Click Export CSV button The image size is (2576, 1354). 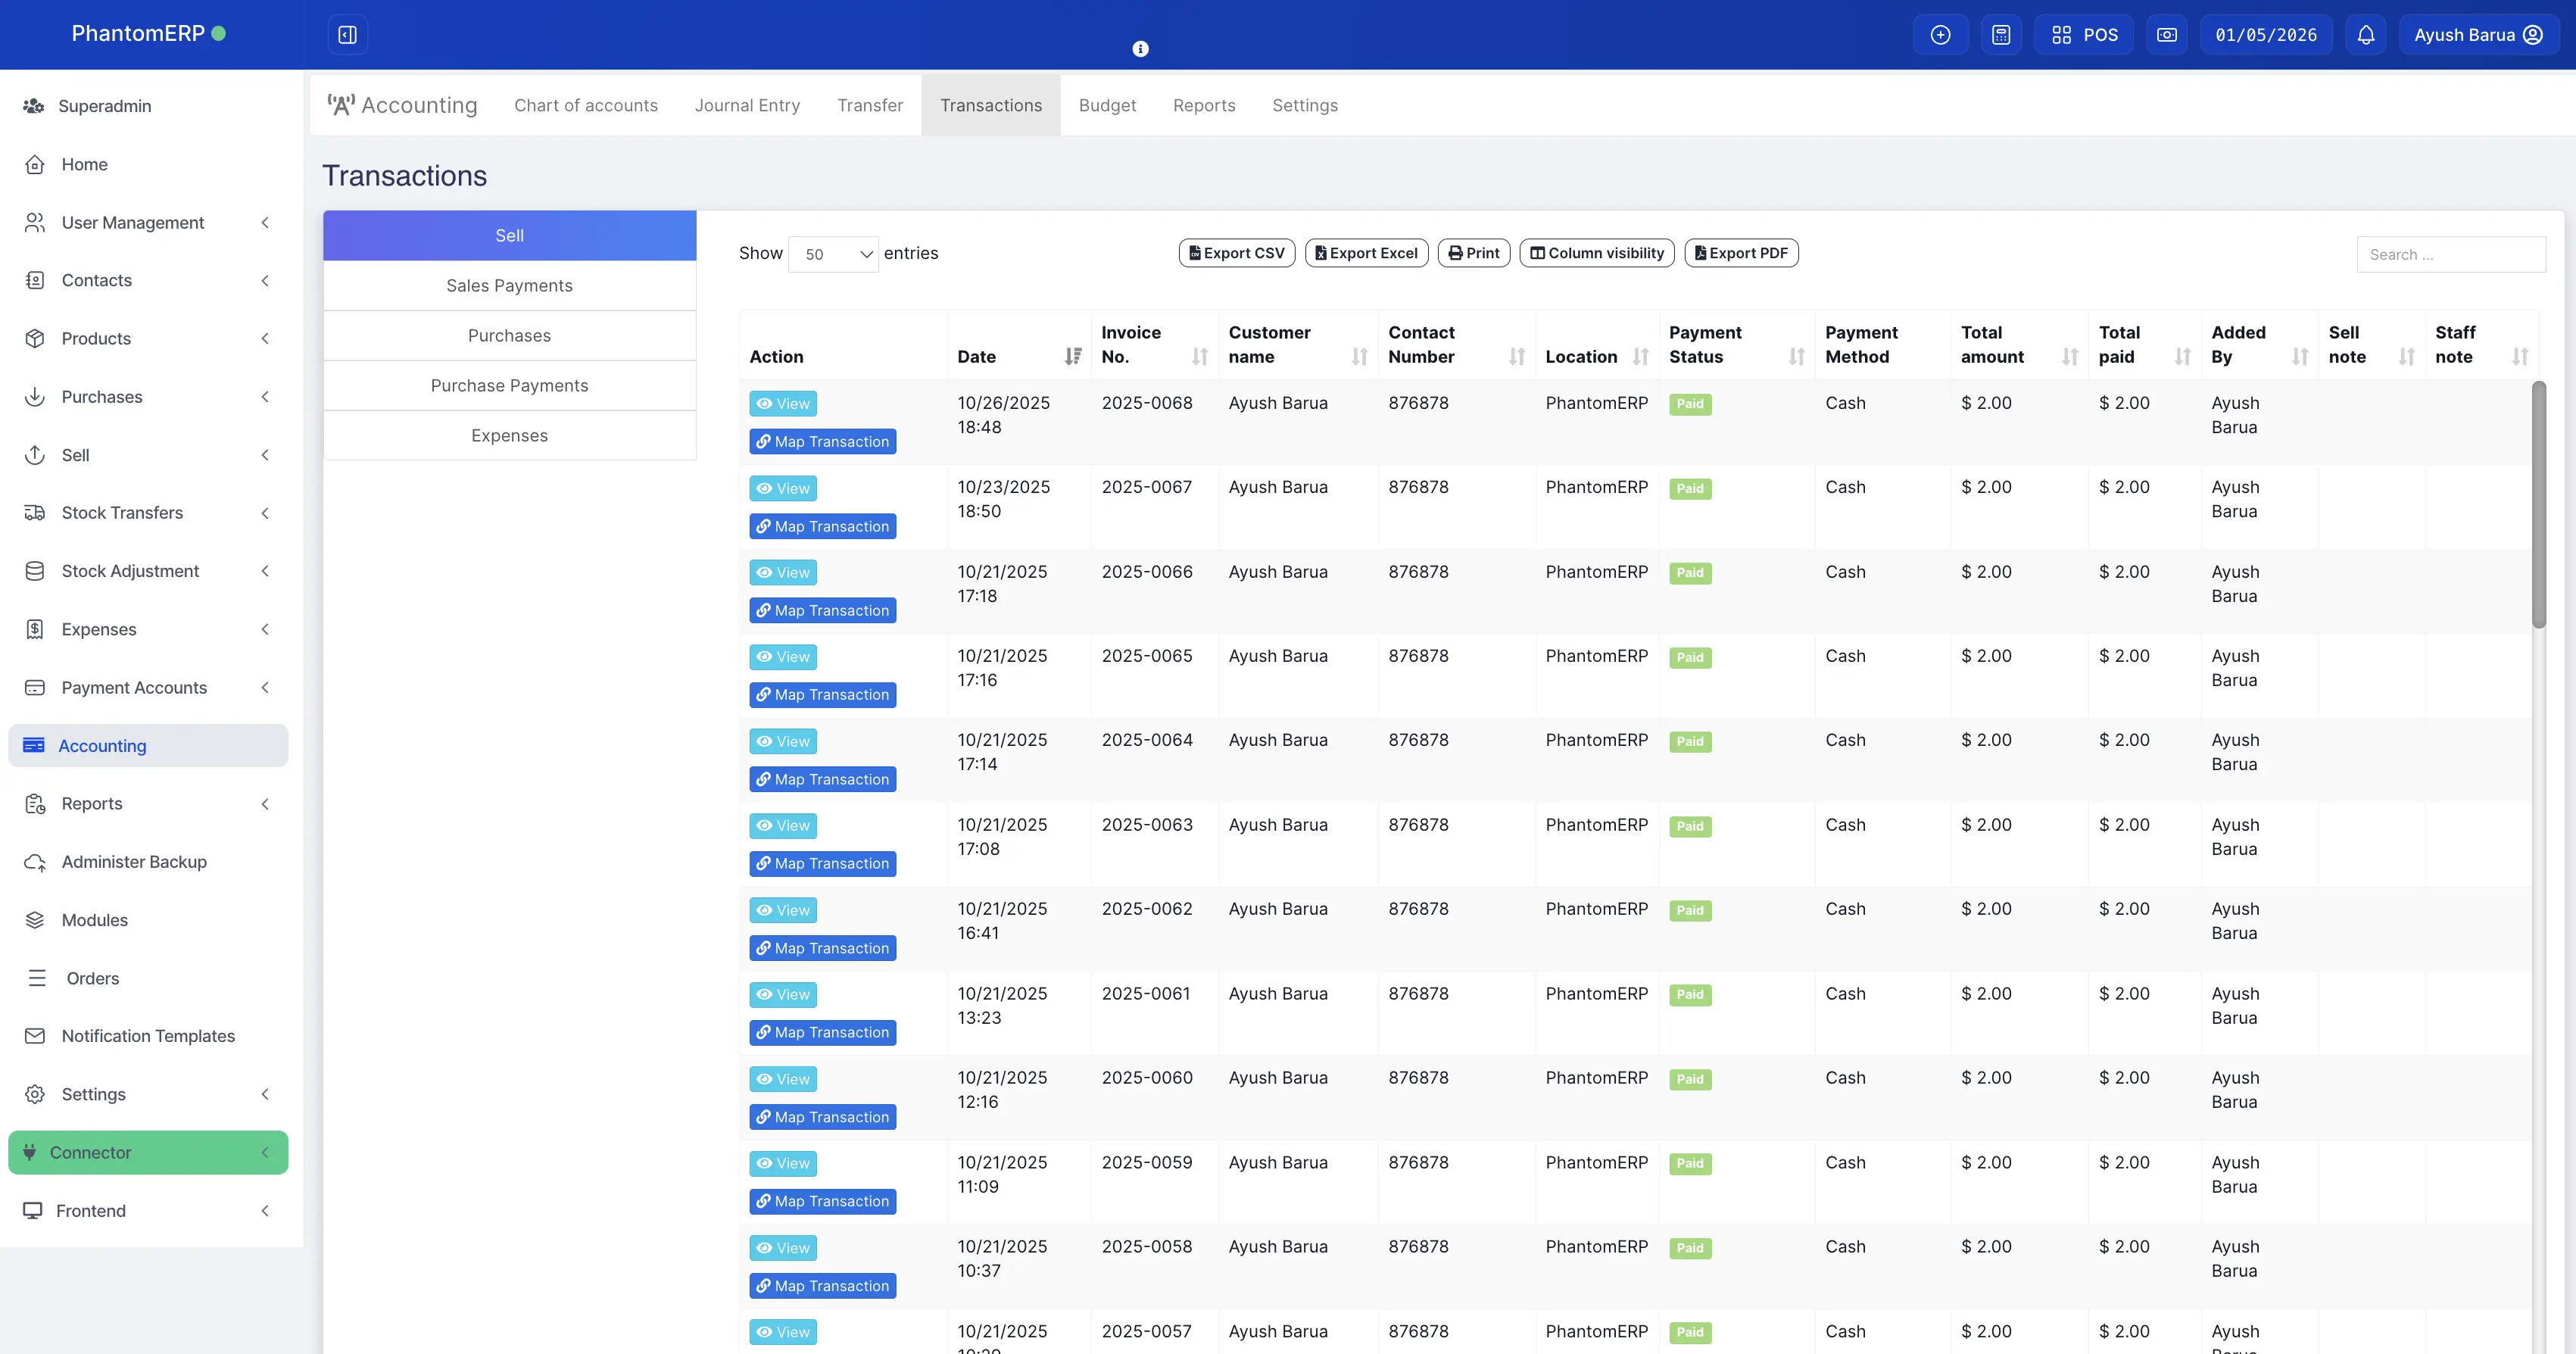point(1236,253)
